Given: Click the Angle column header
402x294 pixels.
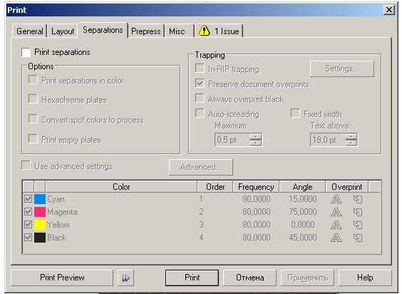Looking at the screenshot, I should coord(302,187).
